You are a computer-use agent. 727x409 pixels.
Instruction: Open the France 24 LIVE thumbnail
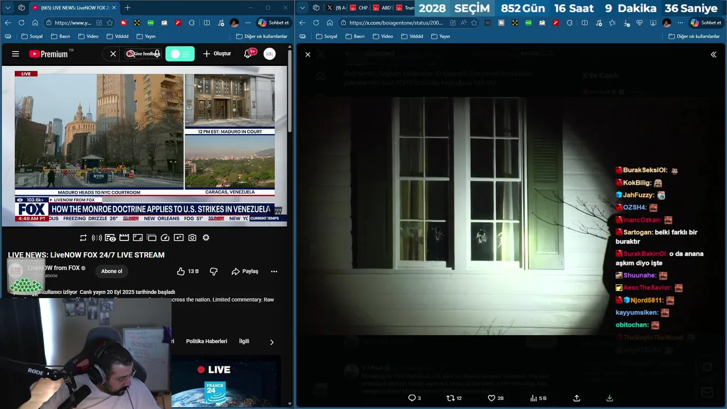(226, 381)
